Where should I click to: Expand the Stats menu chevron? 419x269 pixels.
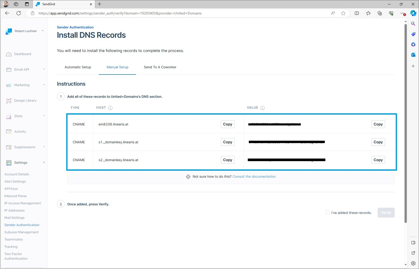[44, 116]
